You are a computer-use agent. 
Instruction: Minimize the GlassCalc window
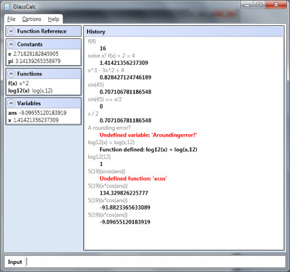(247, 5)
